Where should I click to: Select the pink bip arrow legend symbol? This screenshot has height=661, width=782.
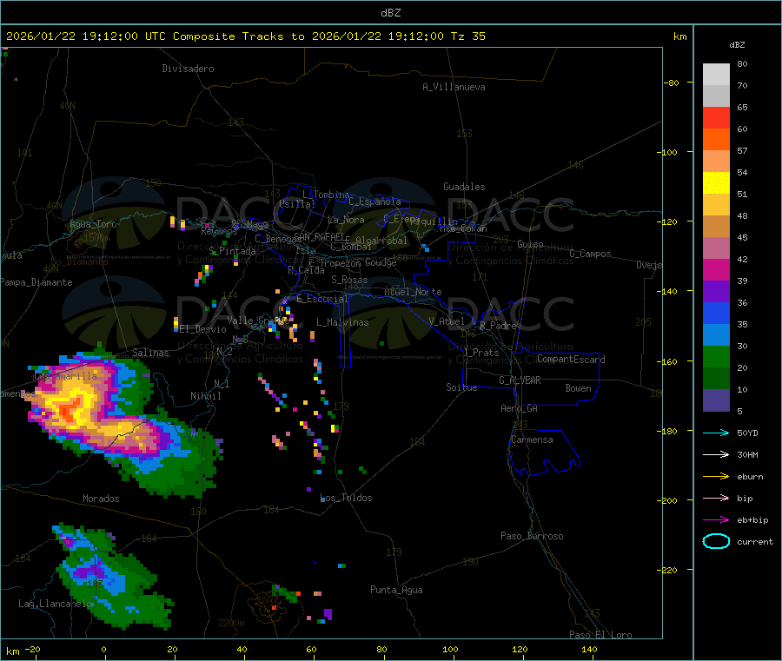click(716, 498)
